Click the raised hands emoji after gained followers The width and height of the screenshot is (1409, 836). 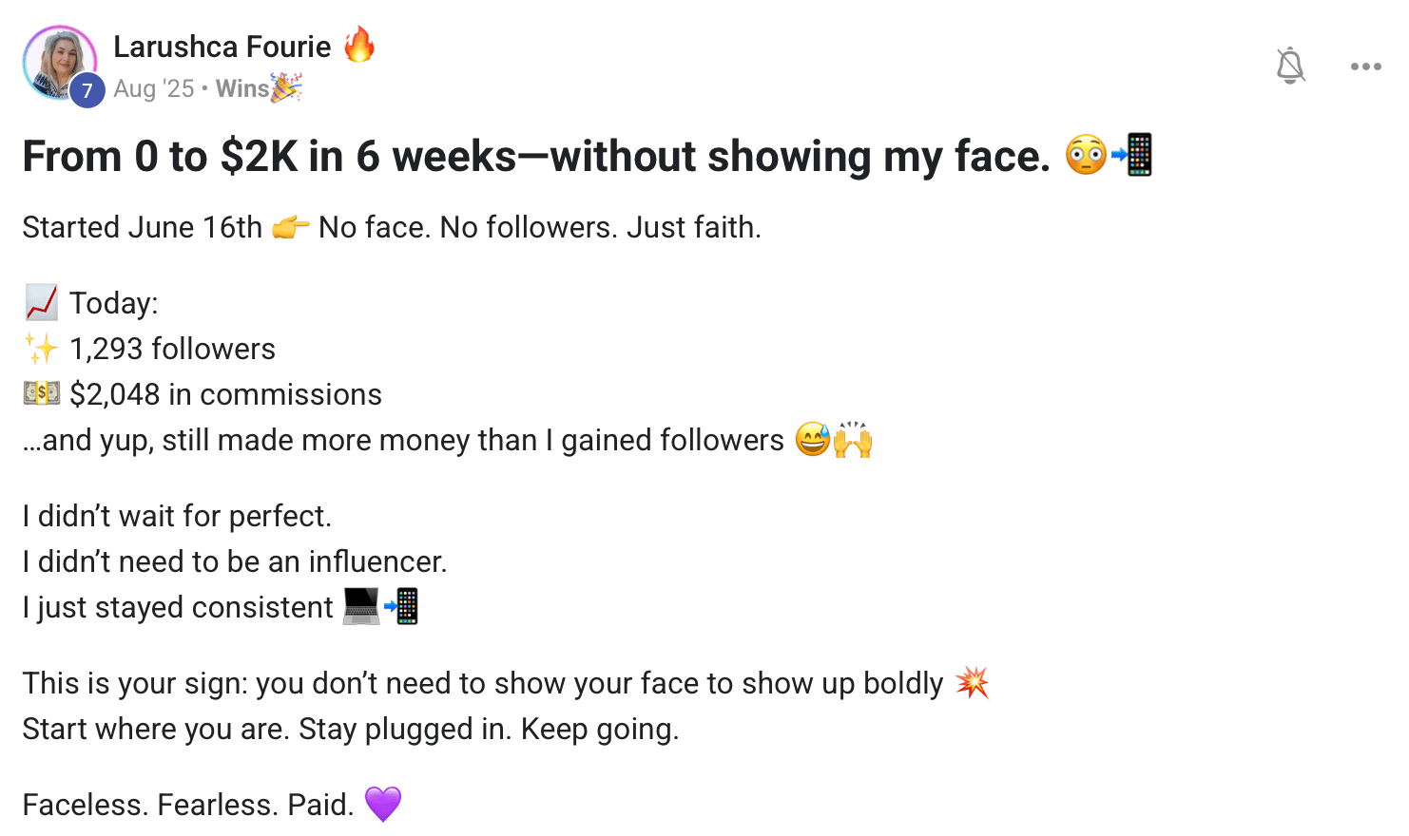pyautogui.click(x=854, y=440)
